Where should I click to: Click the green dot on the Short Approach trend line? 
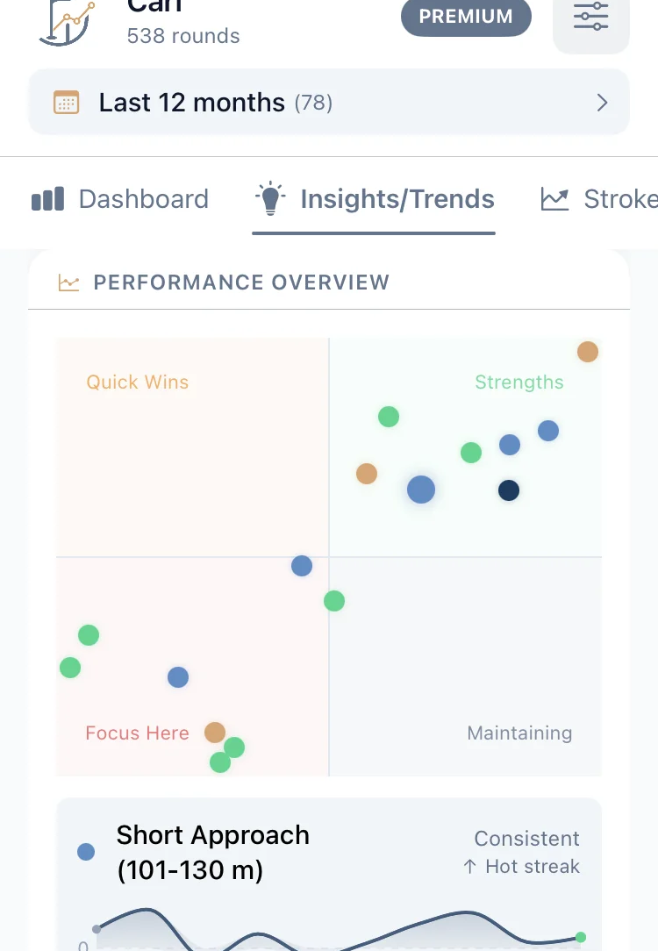coord(580,938)
